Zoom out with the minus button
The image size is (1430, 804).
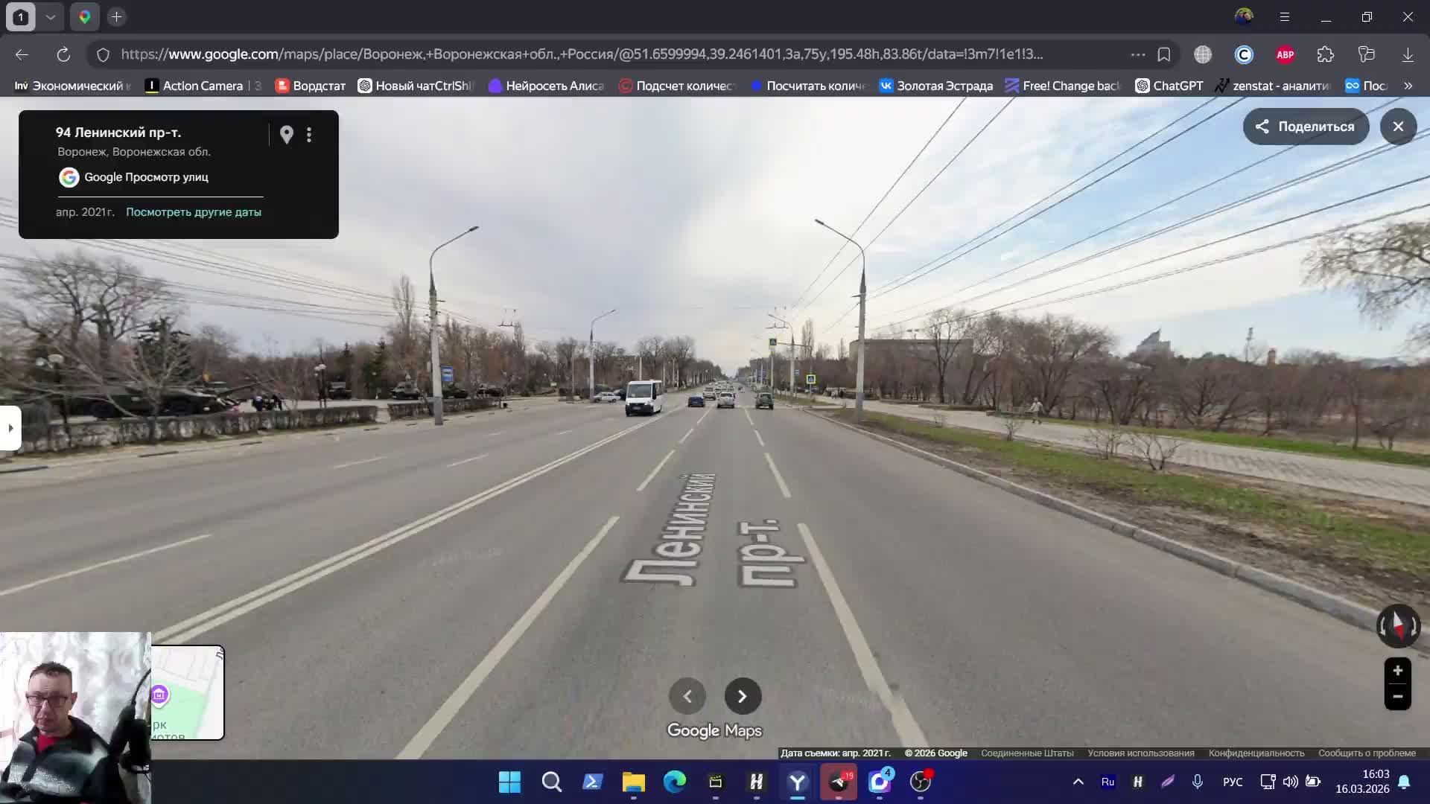pyautogui.click(x=1398, y=698)
